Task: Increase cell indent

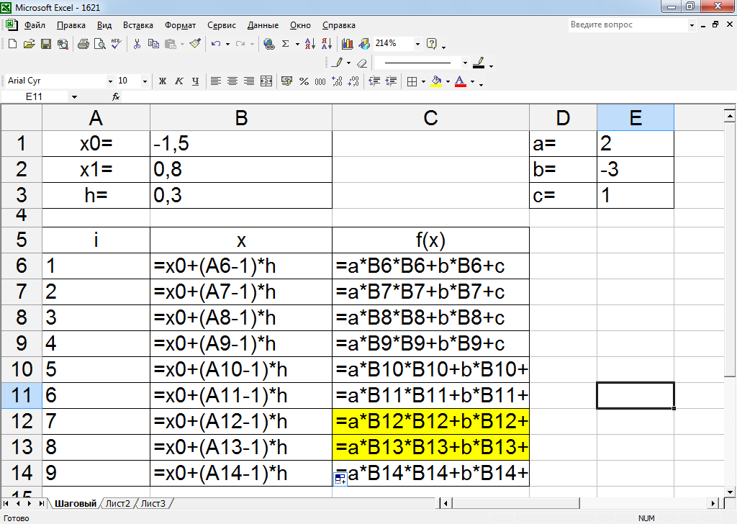Action: (391, 81)
